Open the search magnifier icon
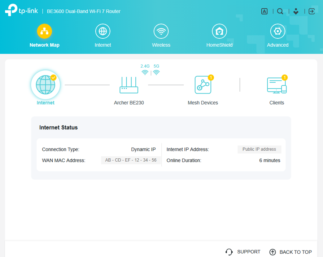The image size is (323, 257). click(x=280, y=11)
